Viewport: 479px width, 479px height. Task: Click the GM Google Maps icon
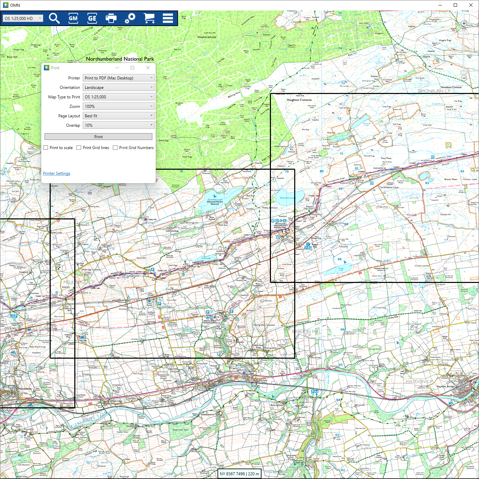[73, 18]
